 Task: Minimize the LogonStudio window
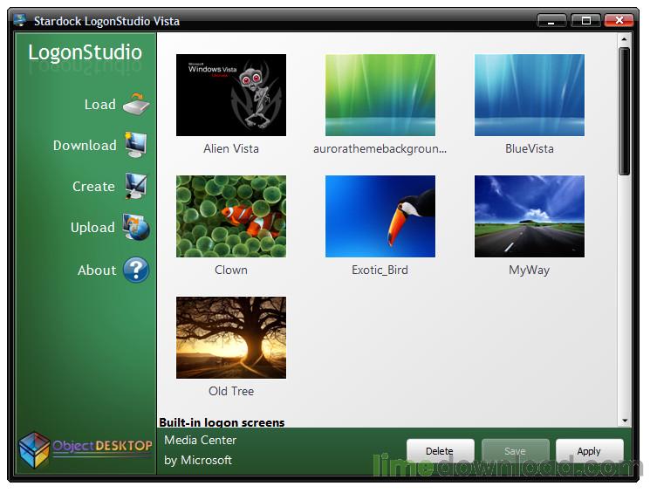pyautogui.click(x=551, y=20)
